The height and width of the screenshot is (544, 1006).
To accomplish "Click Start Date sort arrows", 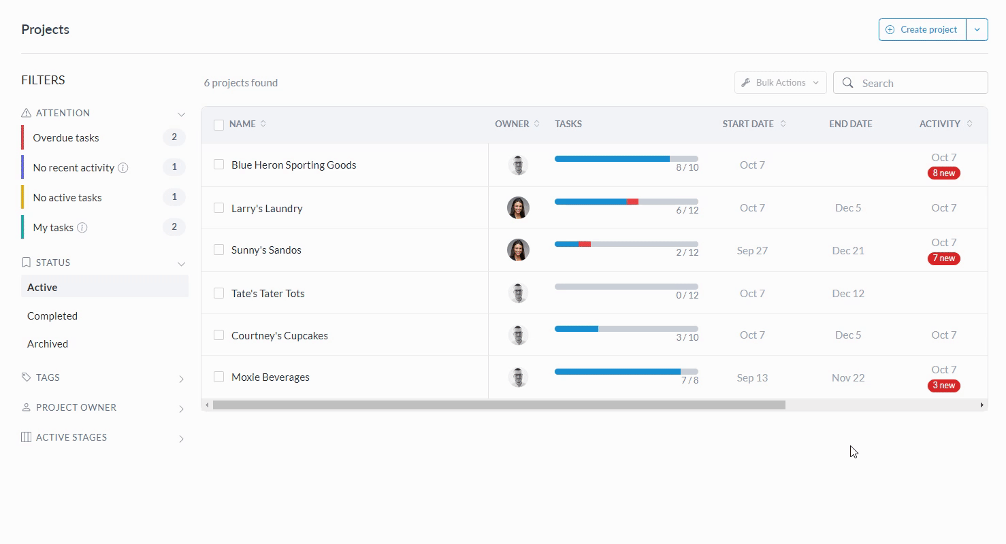I will coord(783,124).
